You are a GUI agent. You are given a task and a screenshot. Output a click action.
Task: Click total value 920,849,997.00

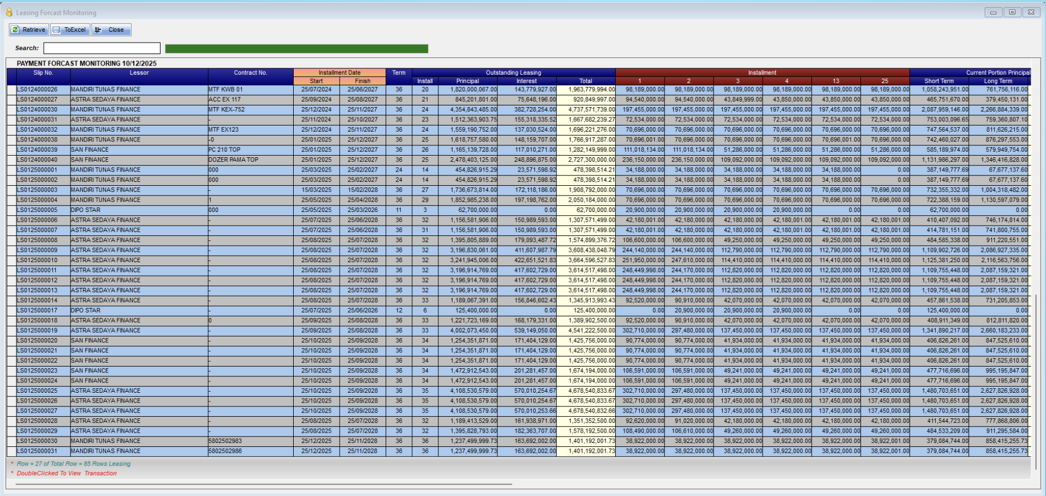[x=594, y=99]
